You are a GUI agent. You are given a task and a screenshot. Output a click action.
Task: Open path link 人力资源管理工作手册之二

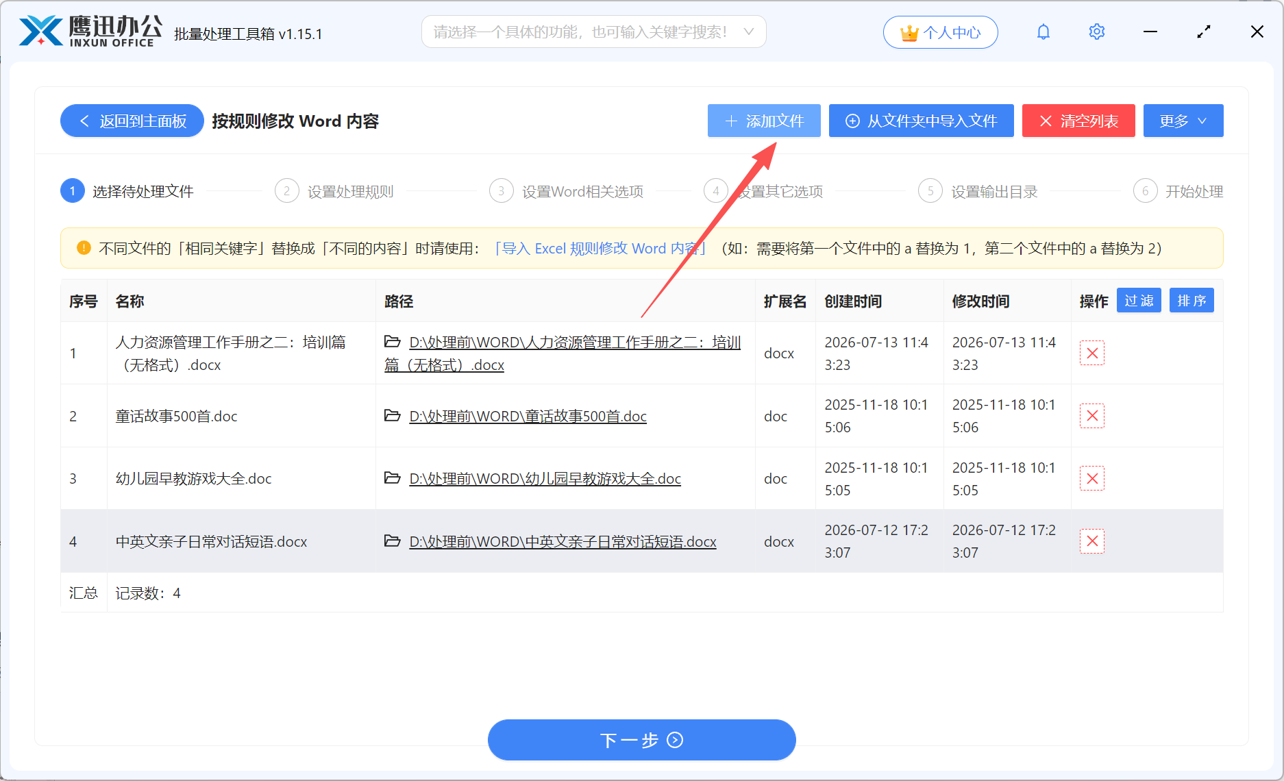point(563,354)
